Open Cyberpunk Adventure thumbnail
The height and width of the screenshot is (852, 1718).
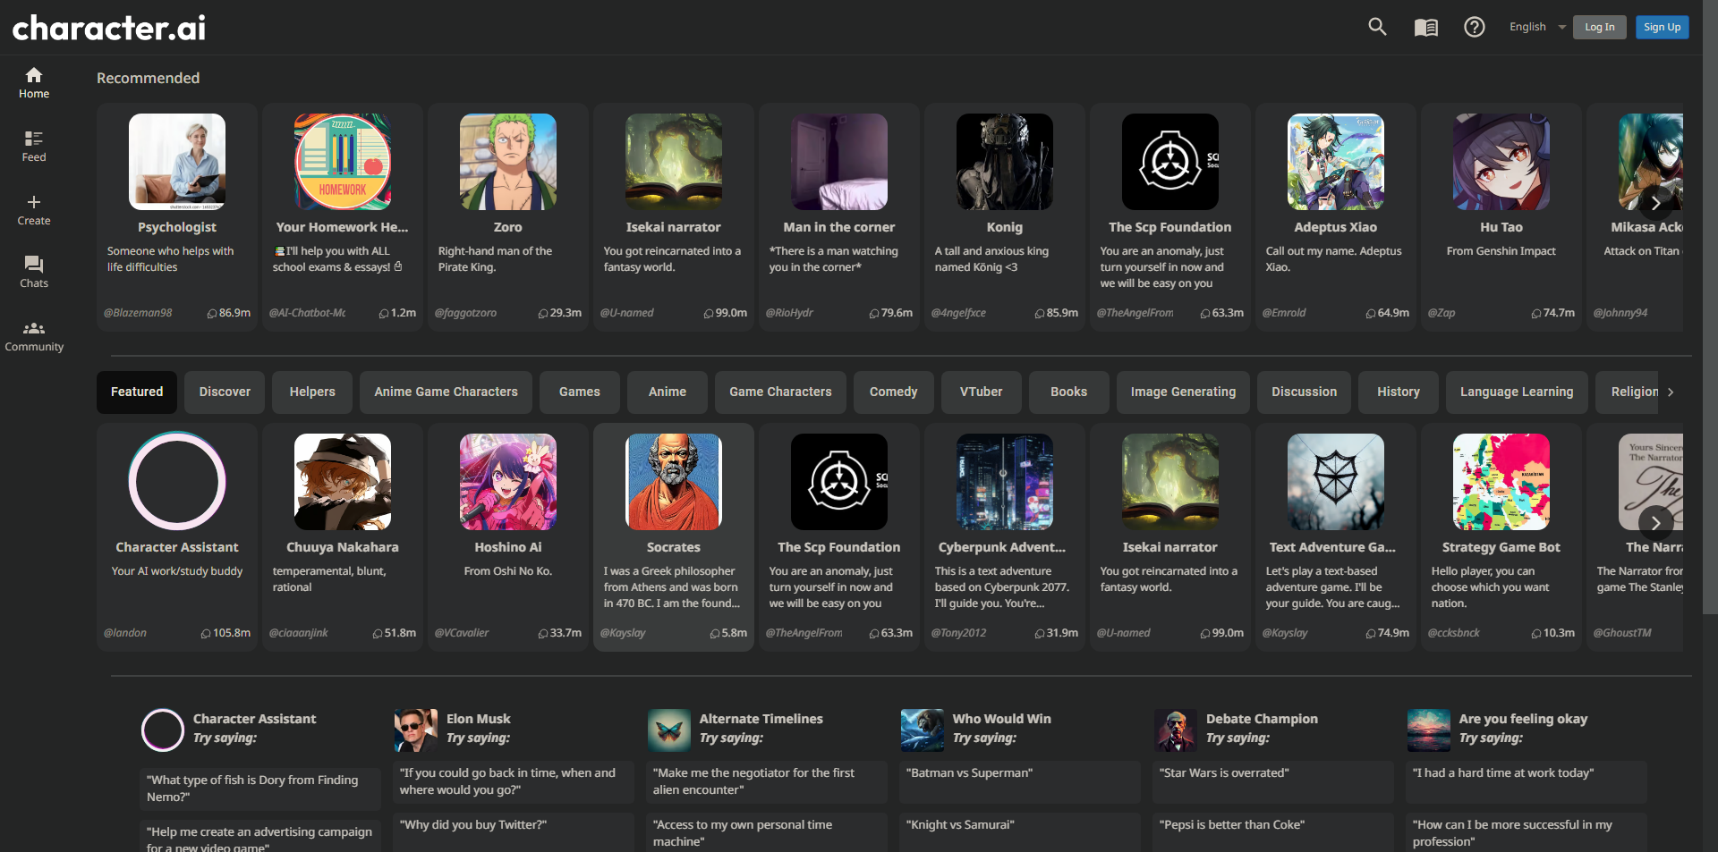pyautogui.click(x=1005, y=482)
